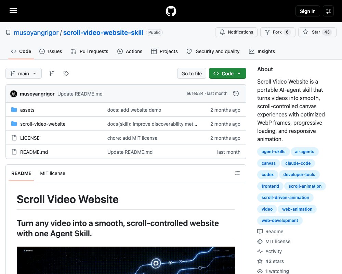342x274 pixels.
Task: Open musoyangrigor owner profile link
Action: pos(36,33)
